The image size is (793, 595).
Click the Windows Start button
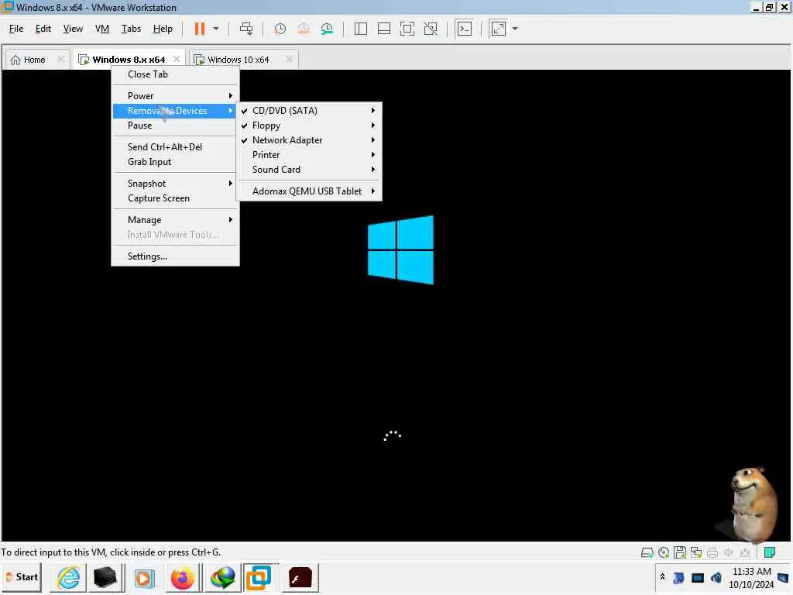click(x=22, y=577)
